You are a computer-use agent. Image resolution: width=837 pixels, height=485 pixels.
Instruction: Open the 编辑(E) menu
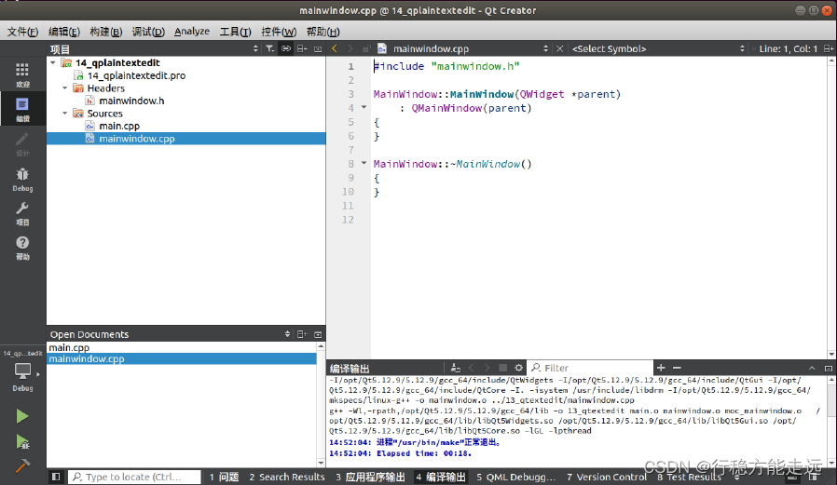[64, 32]
